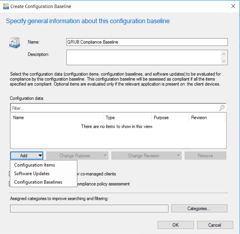This screenshot has height=234, width=240.
Task: Sort the list by the Type column header
Action: coord(127,117)
